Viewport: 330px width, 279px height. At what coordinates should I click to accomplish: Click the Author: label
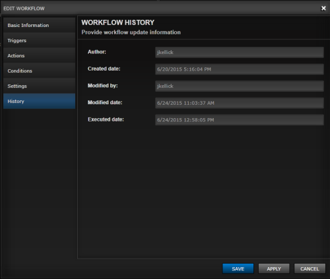tap(97, 52)
